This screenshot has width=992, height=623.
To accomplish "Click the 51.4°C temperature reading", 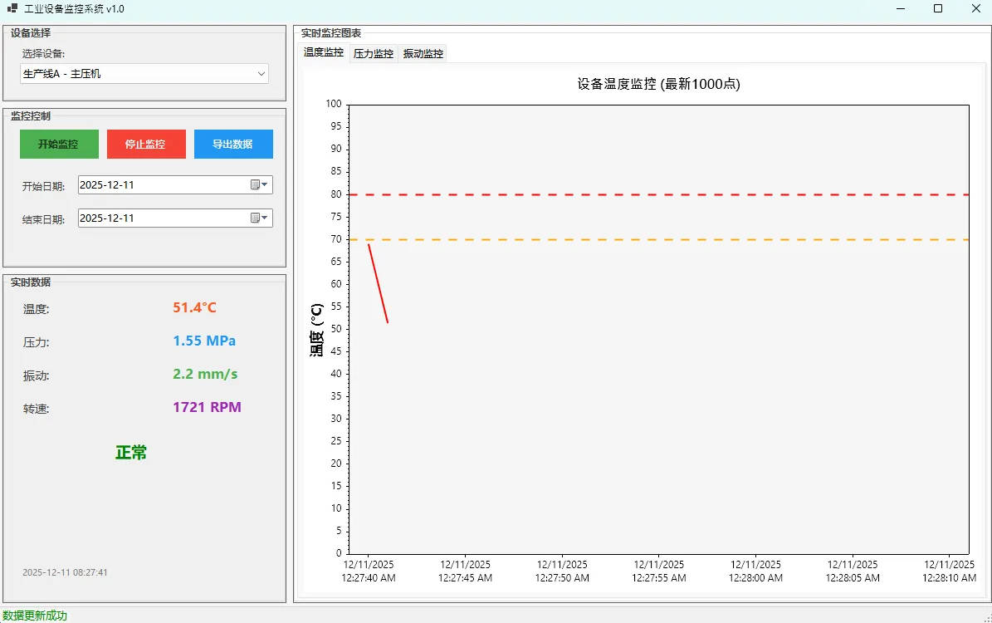I will (194, 308).
